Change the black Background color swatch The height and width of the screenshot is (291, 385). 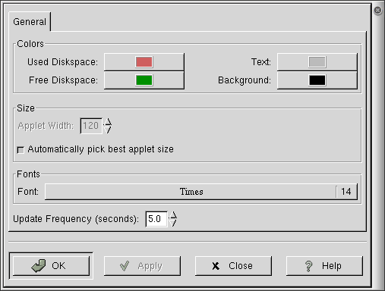pyautogui.click(x=317, y=80)
